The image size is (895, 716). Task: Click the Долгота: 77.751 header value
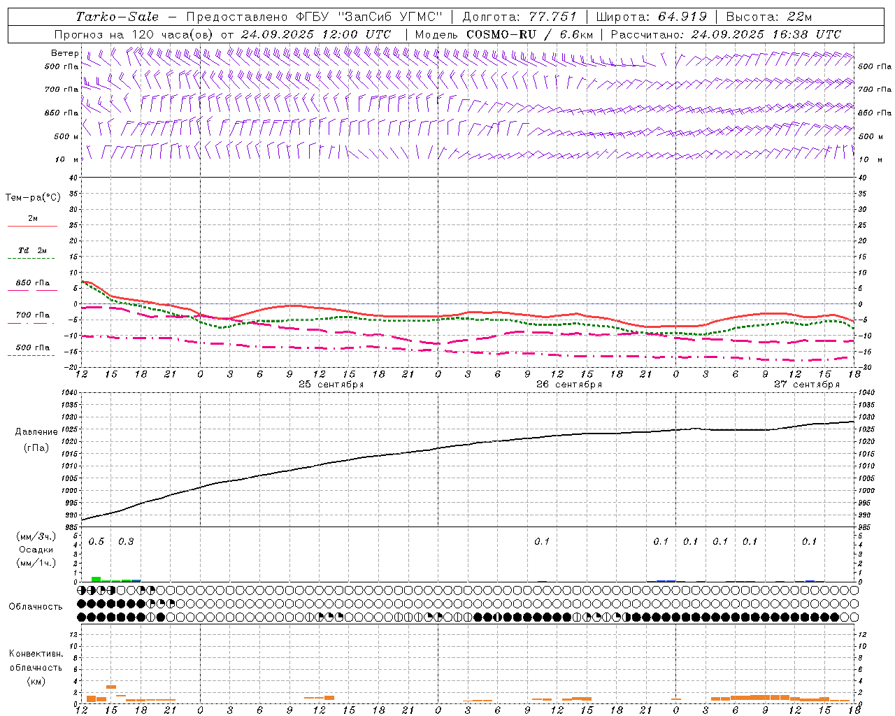(x=520, y=17)
